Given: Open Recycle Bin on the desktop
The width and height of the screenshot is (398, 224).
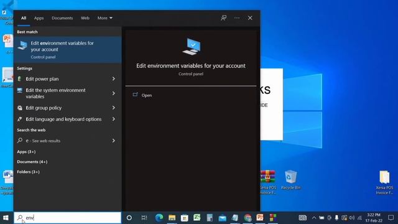Looking at the screenshot, I should click(290, 180).
